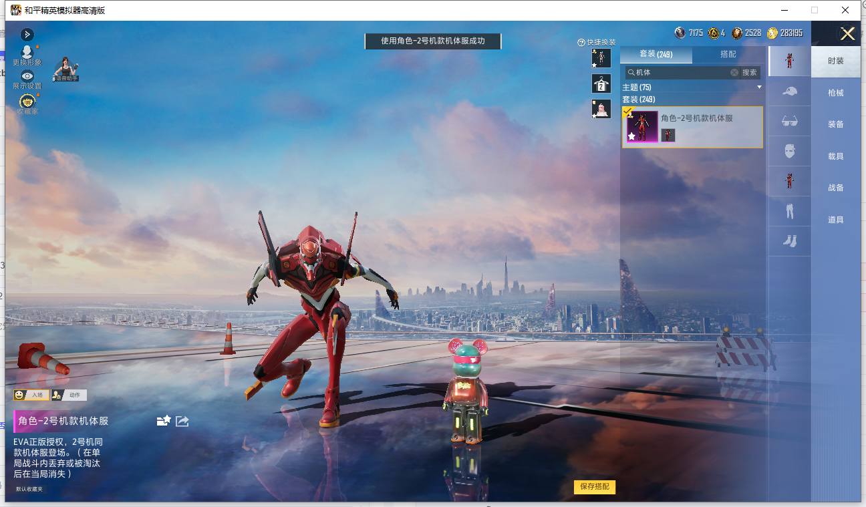Select the shoes category icon

[790, 241]
